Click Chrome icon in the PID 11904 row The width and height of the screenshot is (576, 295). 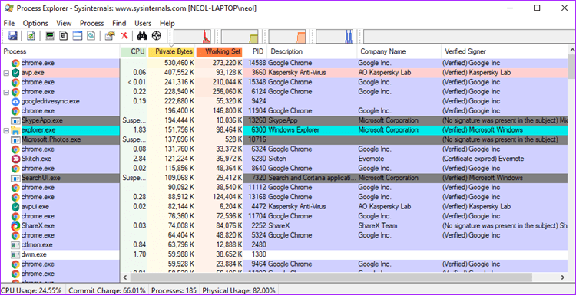click(15, 110)
